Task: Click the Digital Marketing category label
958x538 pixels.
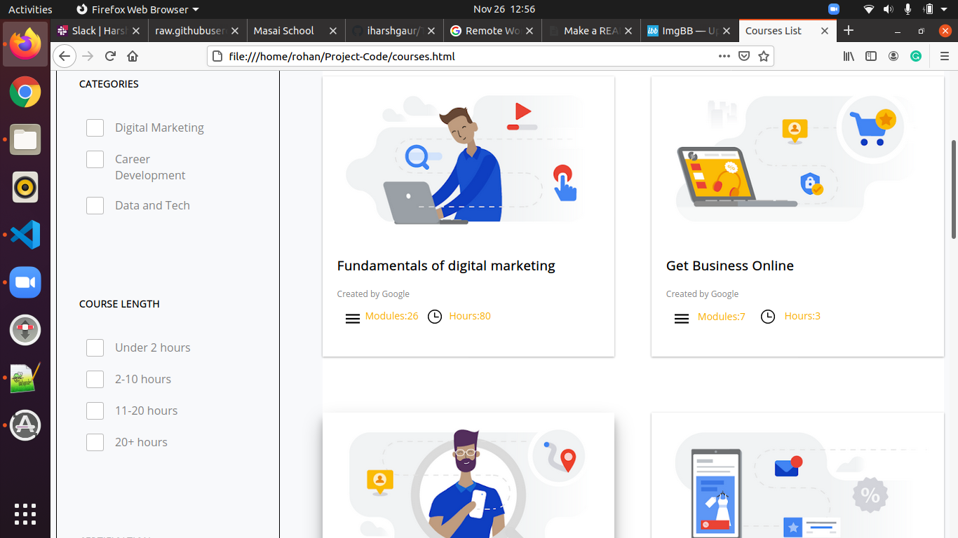Action: tap(159, 127)
